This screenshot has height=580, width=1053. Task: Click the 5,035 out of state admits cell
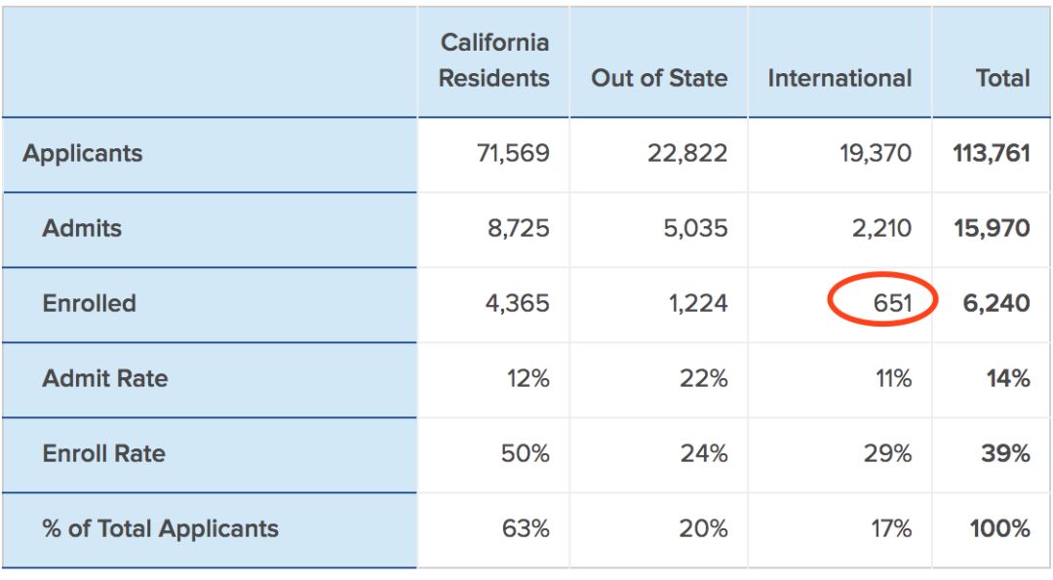point(696,228)
